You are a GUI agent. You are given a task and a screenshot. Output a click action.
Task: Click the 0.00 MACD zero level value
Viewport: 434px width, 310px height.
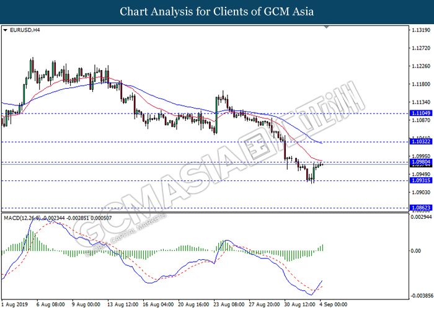click(416, 251)
